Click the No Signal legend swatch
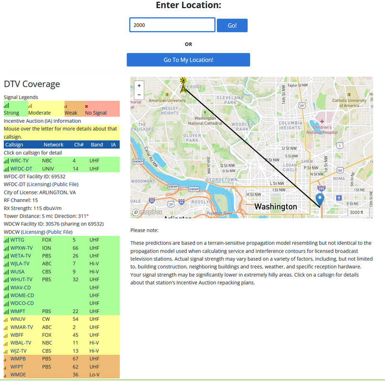This screenshot has width=385, height=382. pyautogui.click(x=102, y=109)
